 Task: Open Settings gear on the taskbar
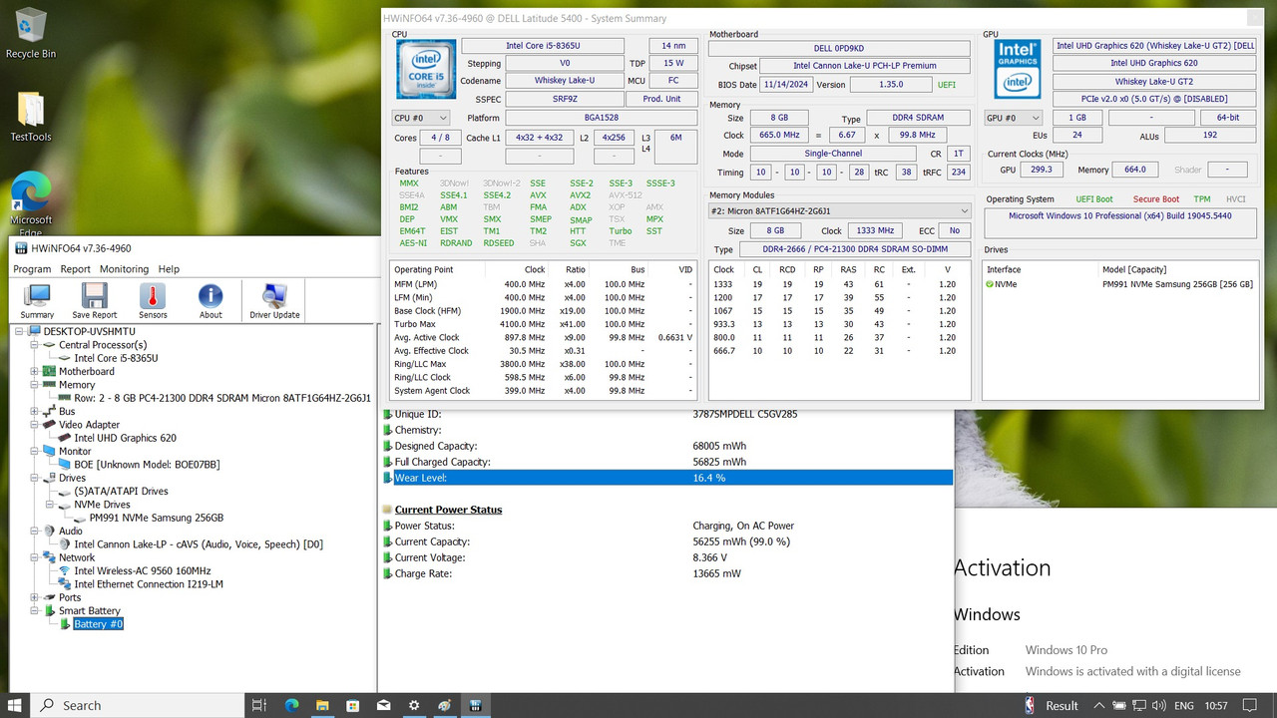tap(414, 705)
